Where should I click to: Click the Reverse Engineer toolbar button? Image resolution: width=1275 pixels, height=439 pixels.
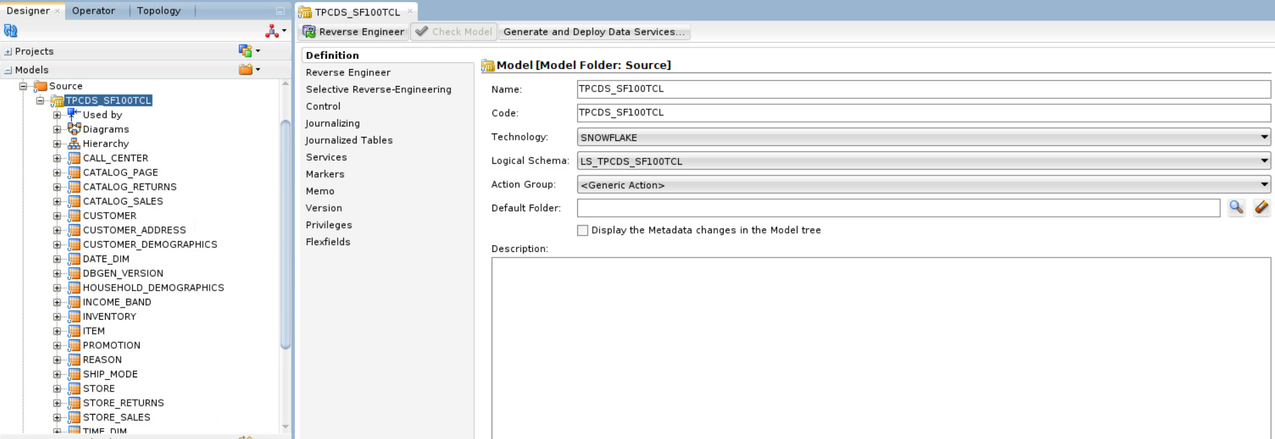click(x=354, y=32)
